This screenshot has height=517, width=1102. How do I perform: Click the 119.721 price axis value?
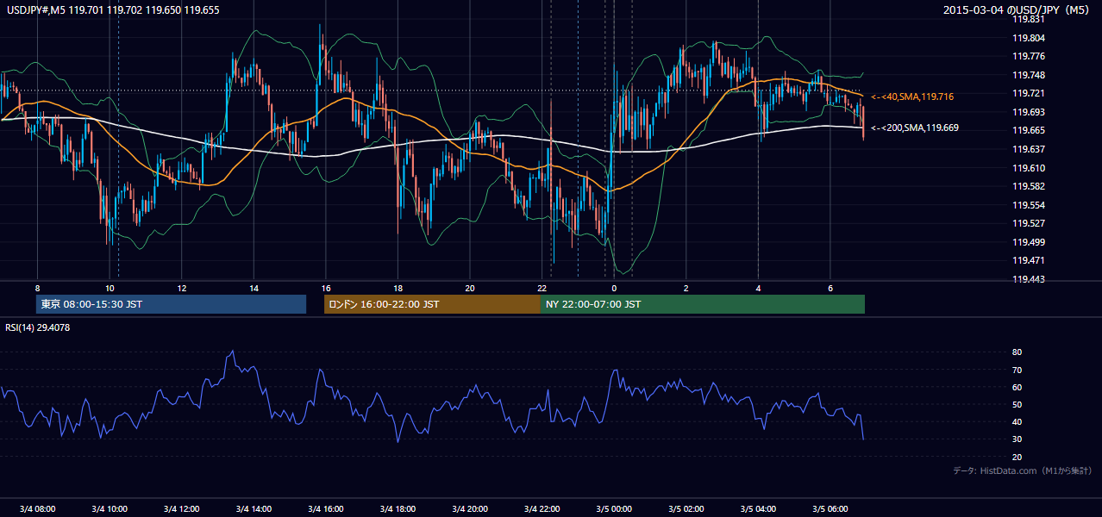tap(1029, 93)
